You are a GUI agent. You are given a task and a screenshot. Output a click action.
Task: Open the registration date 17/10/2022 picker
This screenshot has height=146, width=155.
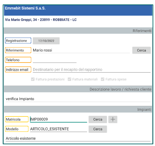[x=46, y=41]
